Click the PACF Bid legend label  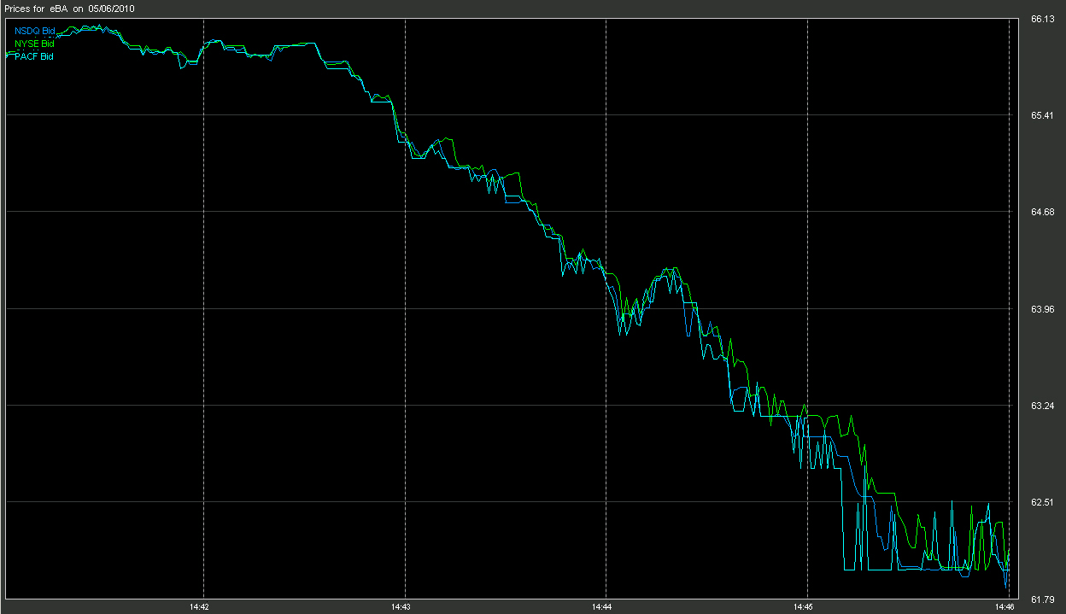click(34, 56)
